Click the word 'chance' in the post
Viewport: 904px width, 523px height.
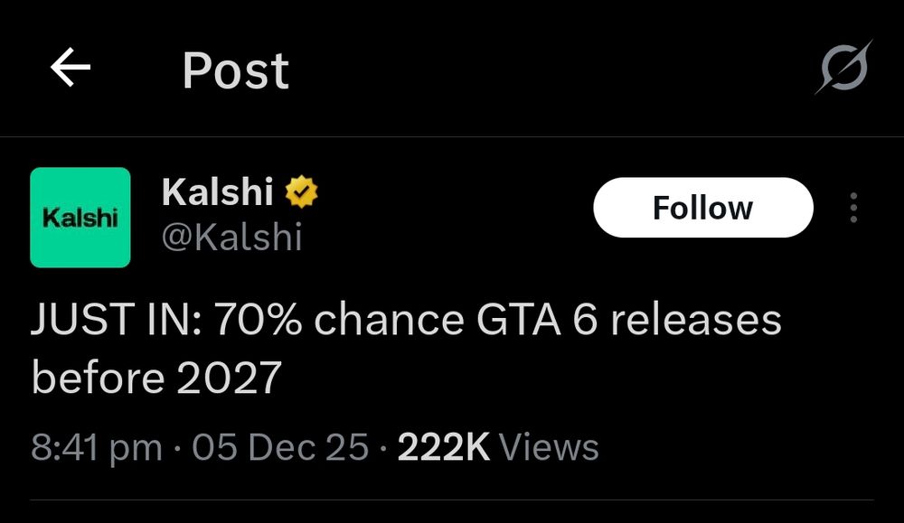click(x=389, y=320)
